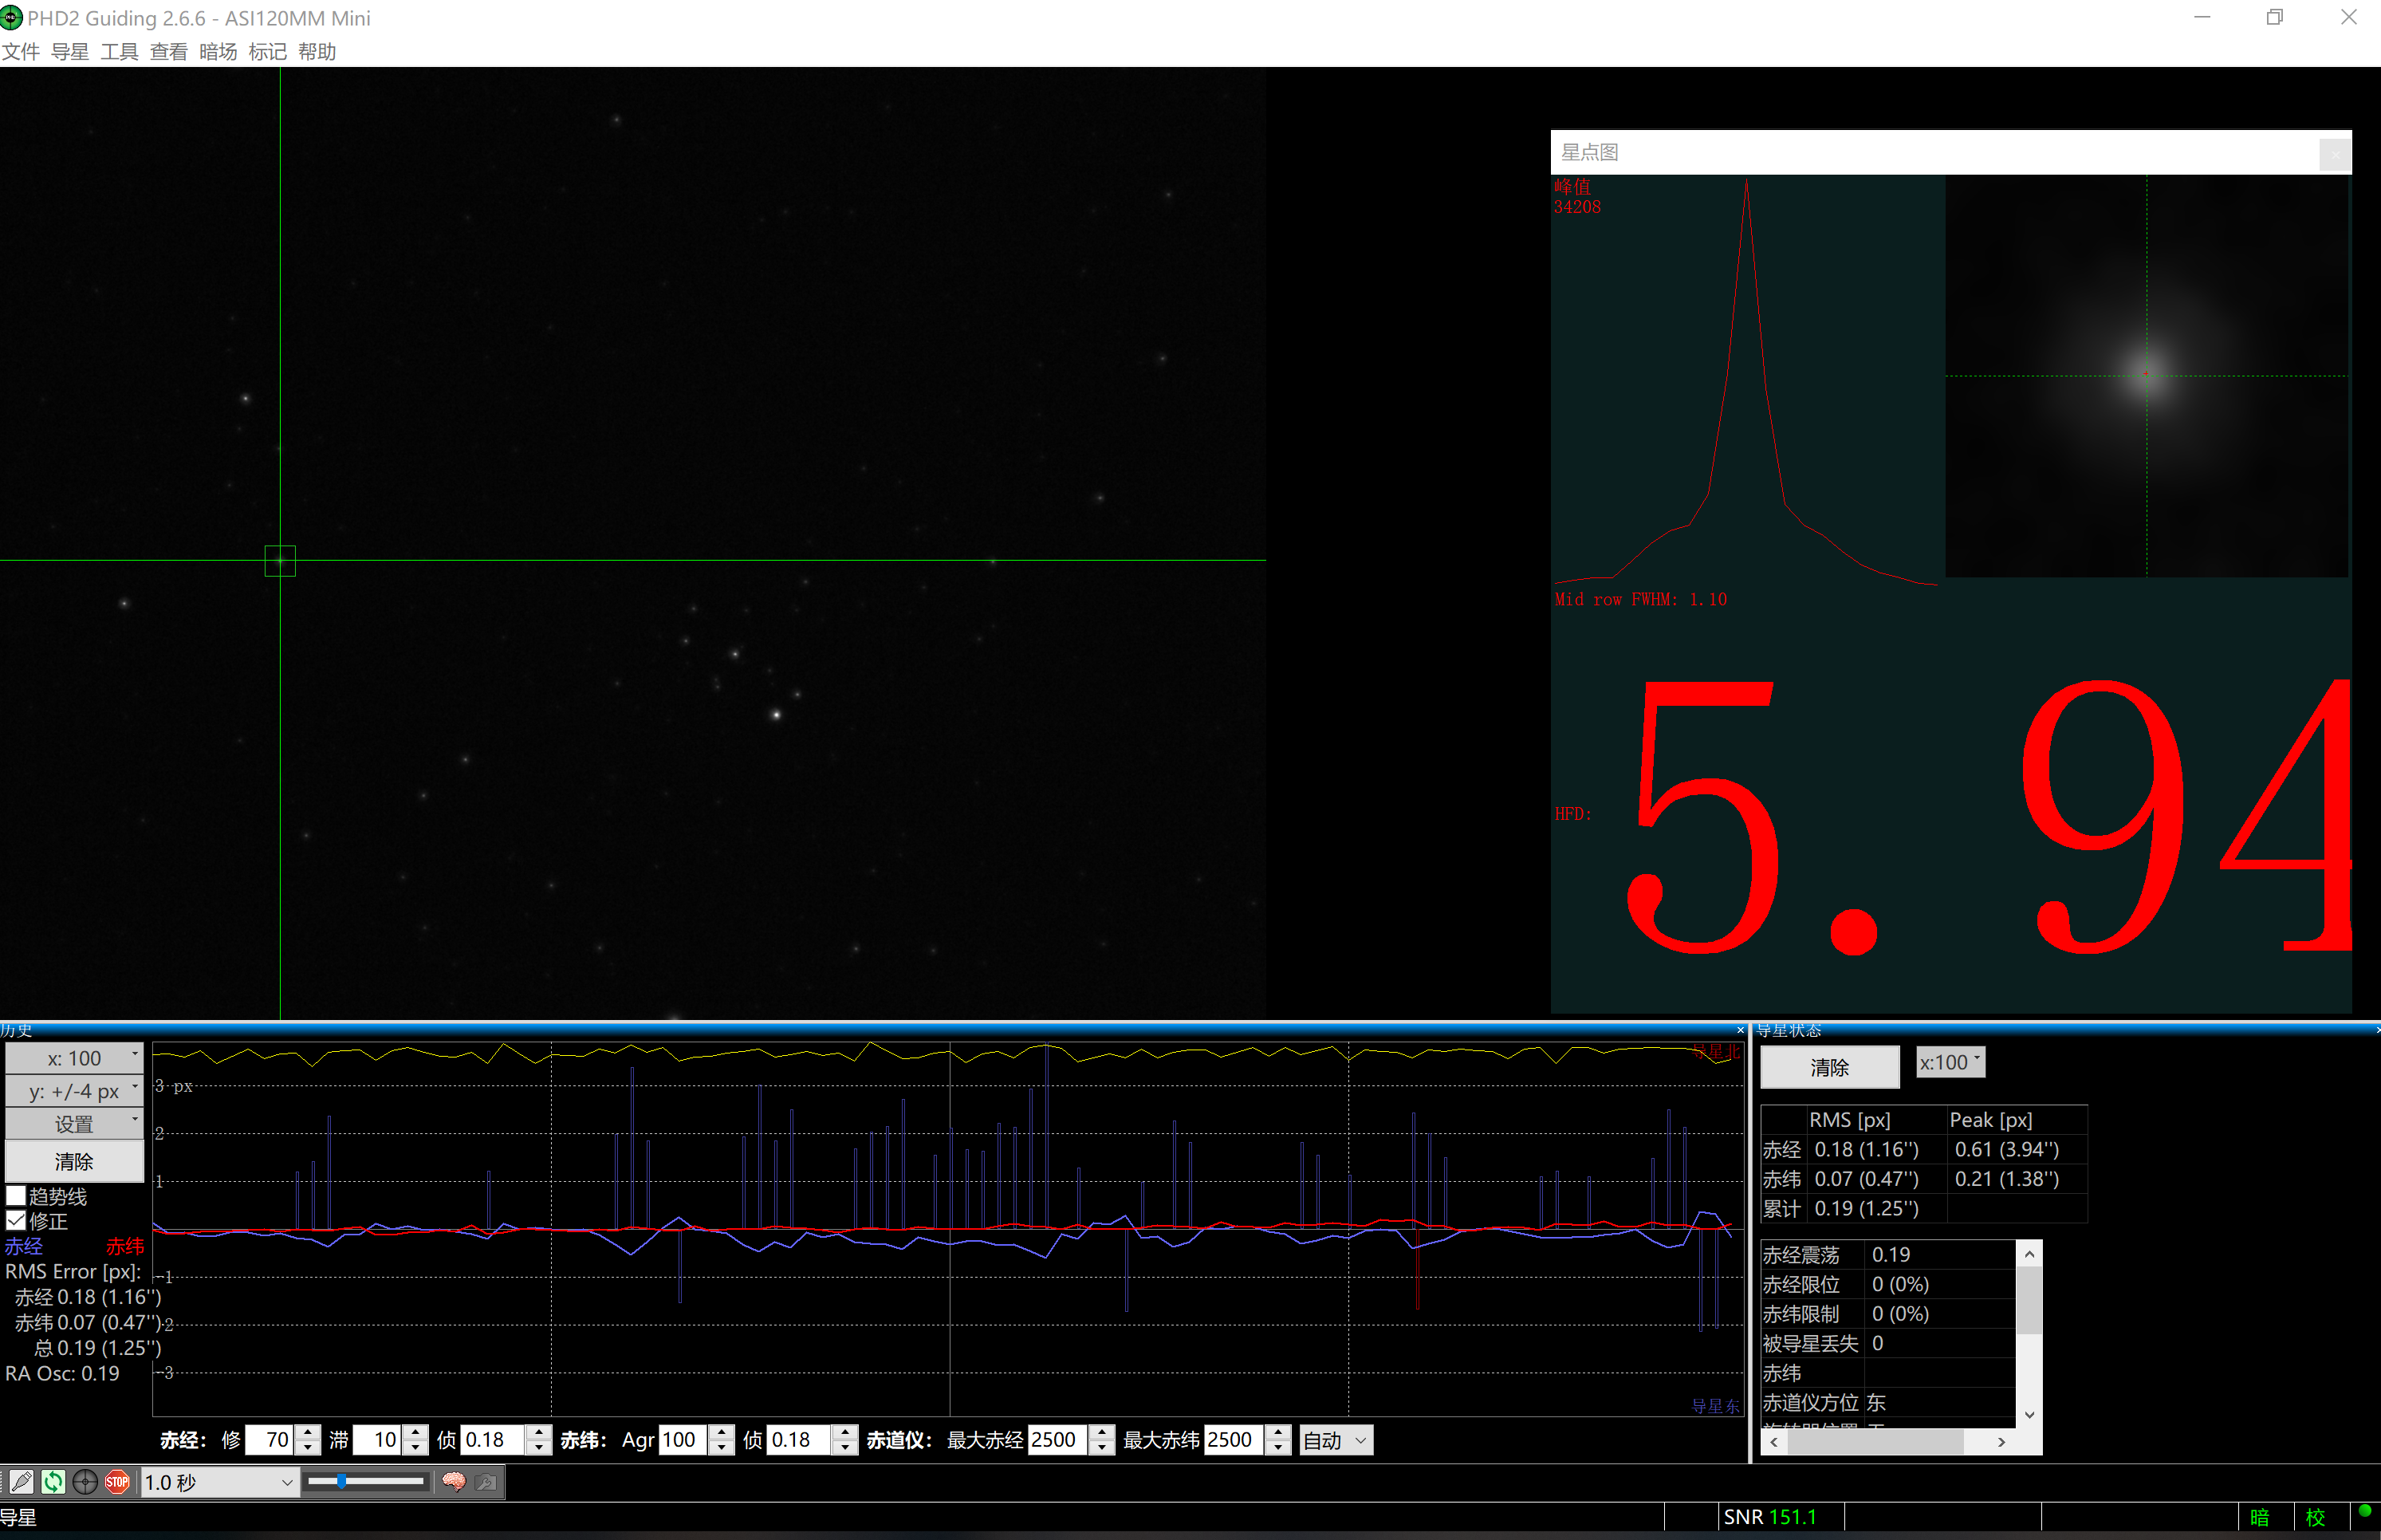Image resolution: width=2381 pixels, height=1540 pixels.
Task: Open the 设置 settings dropdown button
Action: pyautogui.click(x=75, y=1123)
